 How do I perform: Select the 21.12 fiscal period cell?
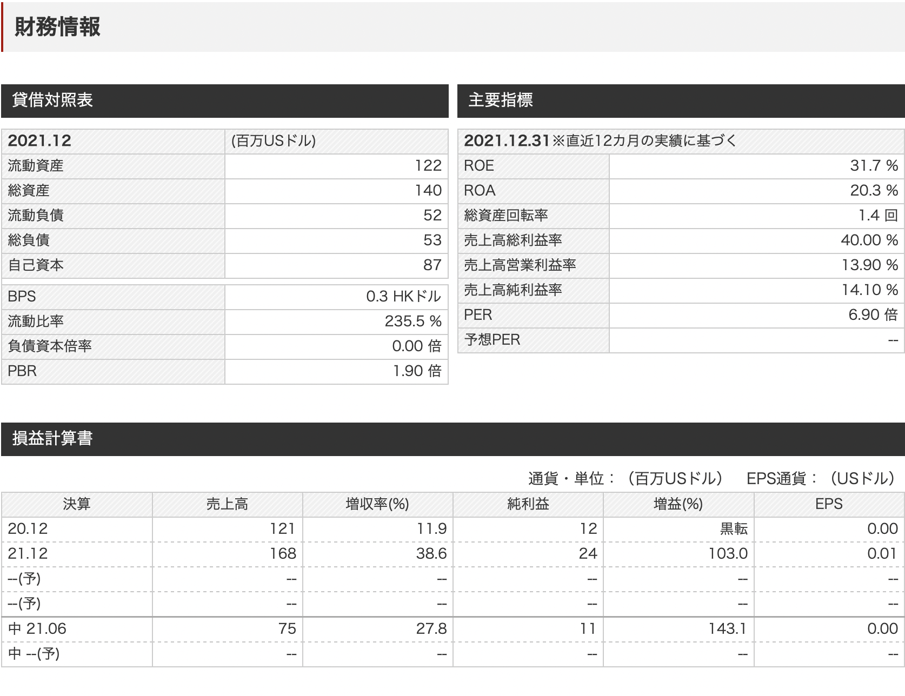tap(77, 554)
